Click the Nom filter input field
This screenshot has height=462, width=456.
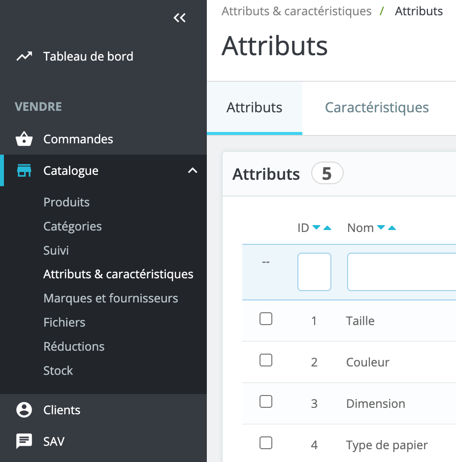[x=401, y=272]
